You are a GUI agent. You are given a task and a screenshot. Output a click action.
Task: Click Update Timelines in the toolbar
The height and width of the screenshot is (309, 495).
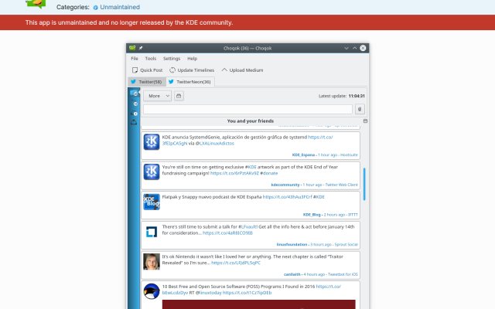(192, 70)
